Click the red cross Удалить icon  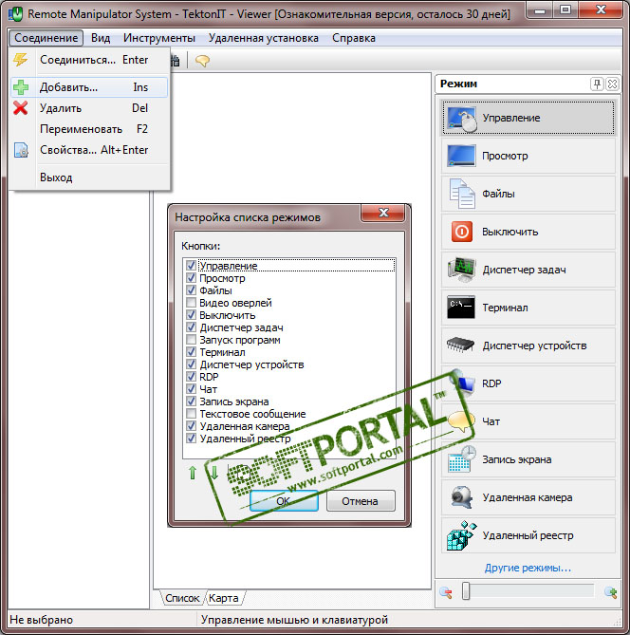(20, 108)
